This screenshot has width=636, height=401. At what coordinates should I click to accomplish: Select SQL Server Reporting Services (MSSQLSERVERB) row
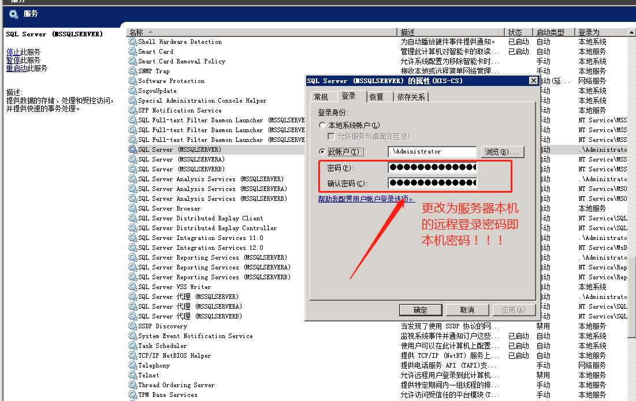215,277
